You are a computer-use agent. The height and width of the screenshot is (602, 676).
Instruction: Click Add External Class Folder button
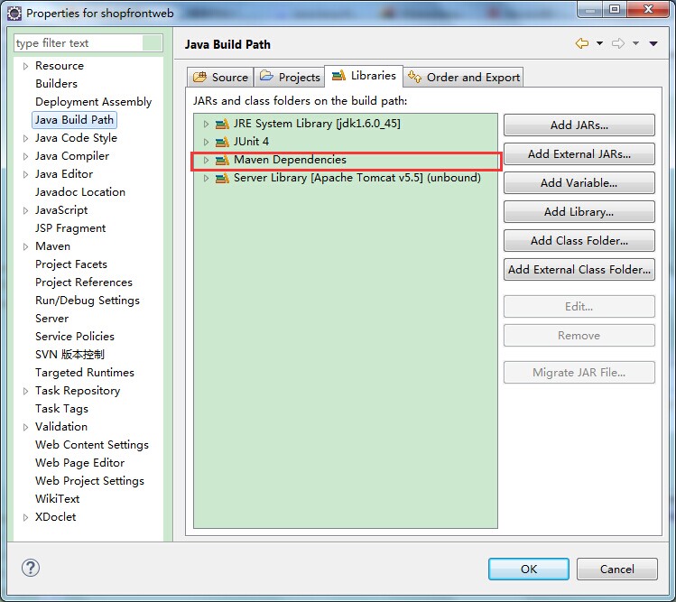point(579,270)
